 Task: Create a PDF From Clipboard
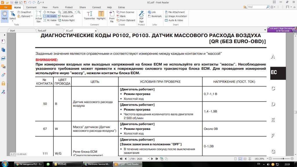click(126, 20)
